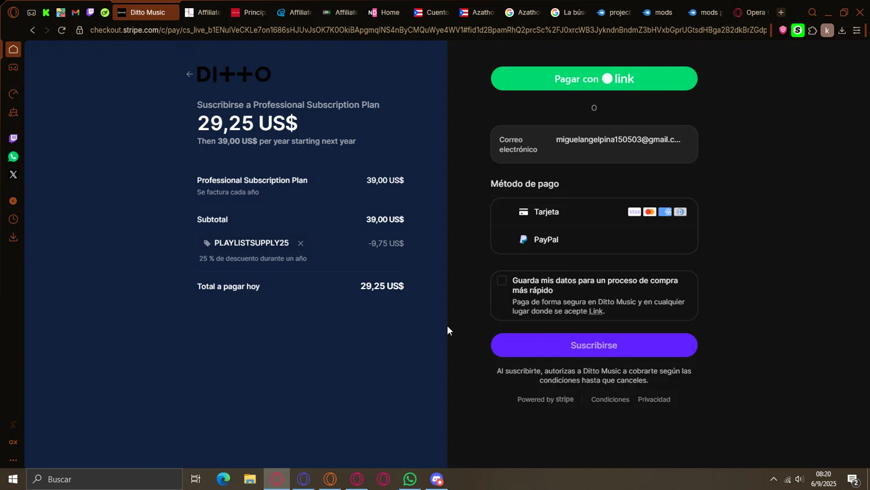This screenshot has height=490, width=870.
Task: Open Discord from the taskbar
Action: point(437,479)
